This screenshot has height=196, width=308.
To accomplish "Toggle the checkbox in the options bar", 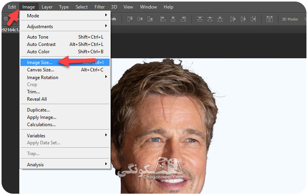I will (6, 19).
